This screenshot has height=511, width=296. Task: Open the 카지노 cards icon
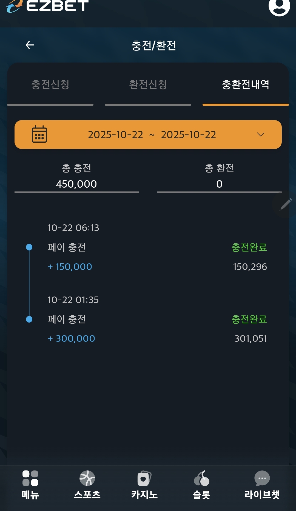(144, 478)
